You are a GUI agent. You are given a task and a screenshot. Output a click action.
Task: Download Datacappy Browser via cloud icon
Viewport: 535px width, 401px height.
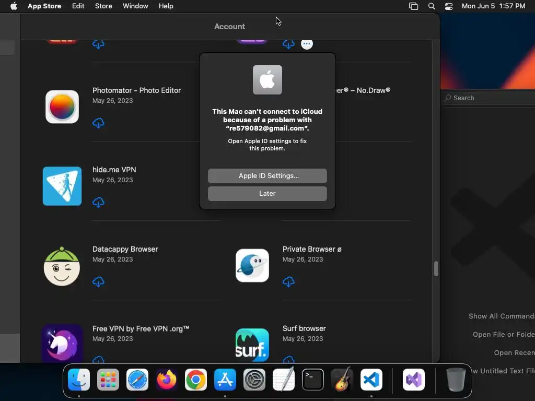point(98,281)
